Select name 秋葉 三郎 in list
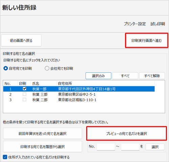Image resolution: width=169 pixels, height=162 pixels. pyautogui.click(x=40, y=94)
